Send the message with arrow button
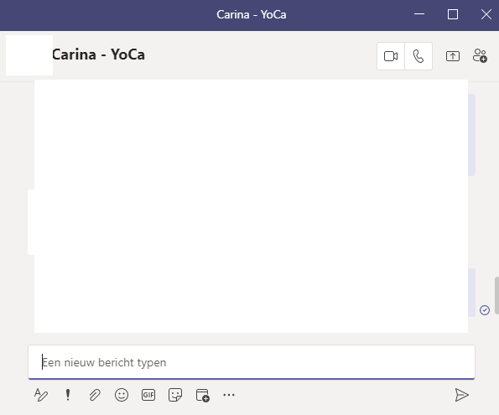This screenshot has width=499, height=415. tap(461, 395)
